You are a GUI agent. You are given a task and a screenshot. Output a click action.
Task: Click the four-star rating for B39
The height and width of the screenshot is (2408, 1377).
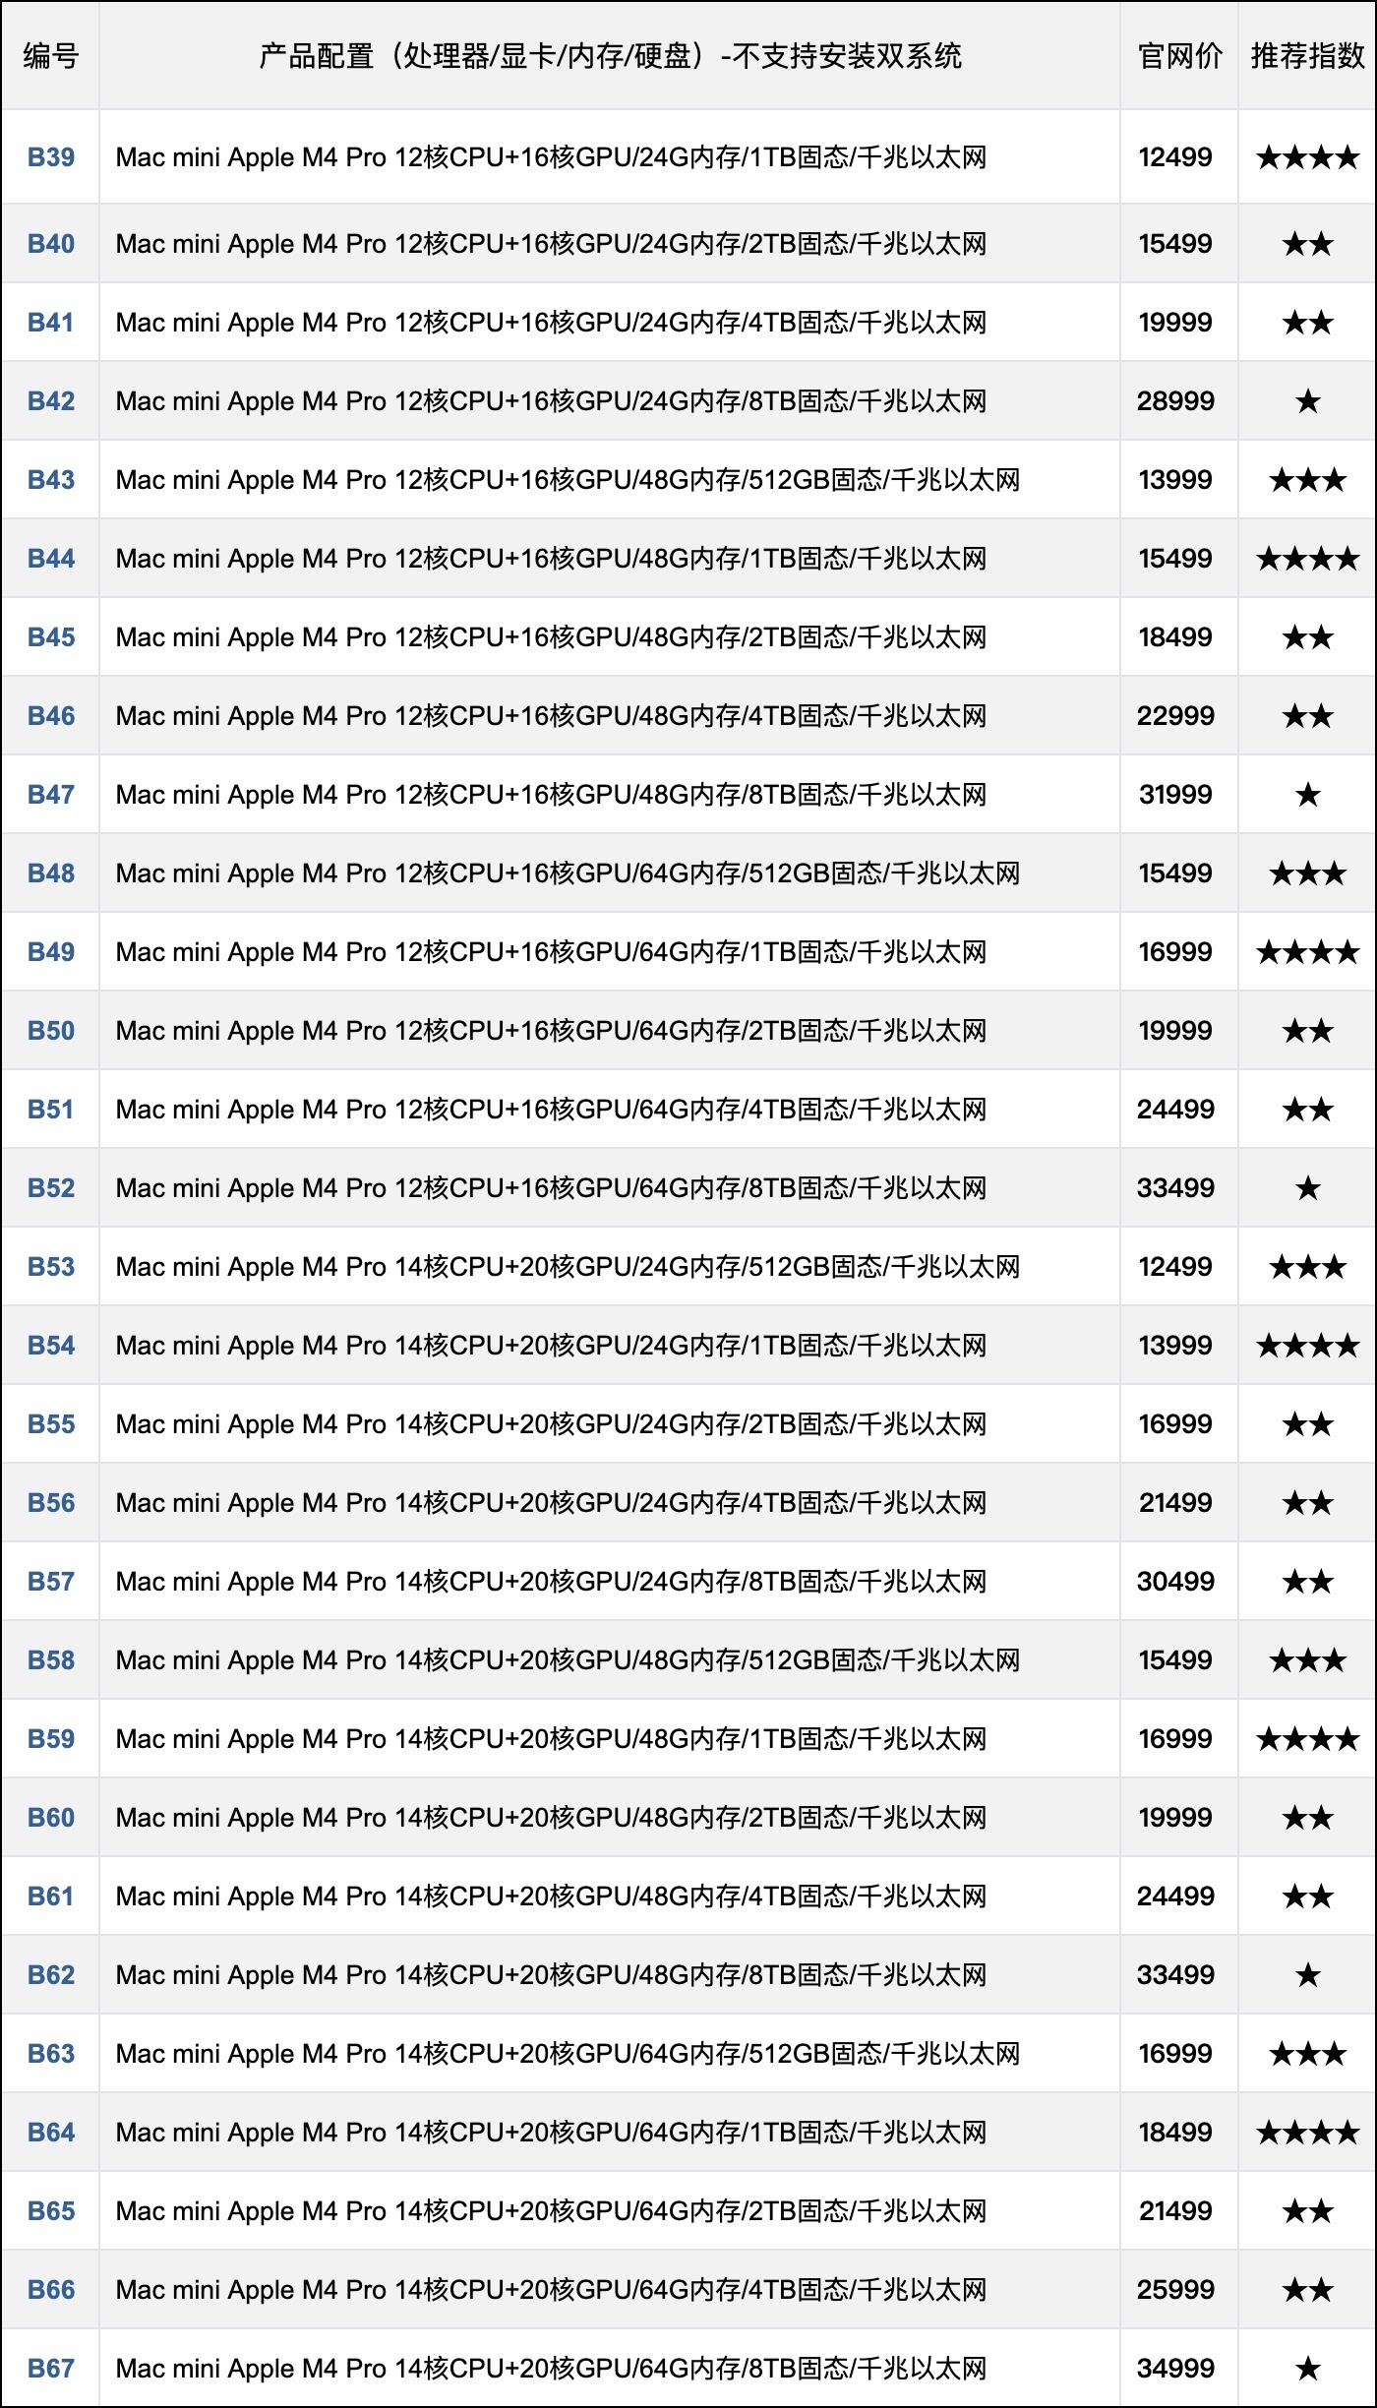click(1307, 157)
